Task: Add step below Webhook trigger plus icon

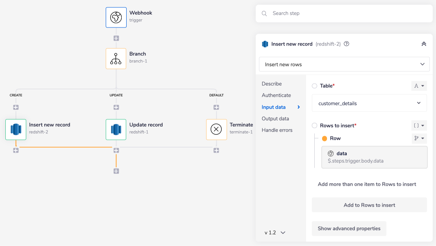Action: click(116, 38)
